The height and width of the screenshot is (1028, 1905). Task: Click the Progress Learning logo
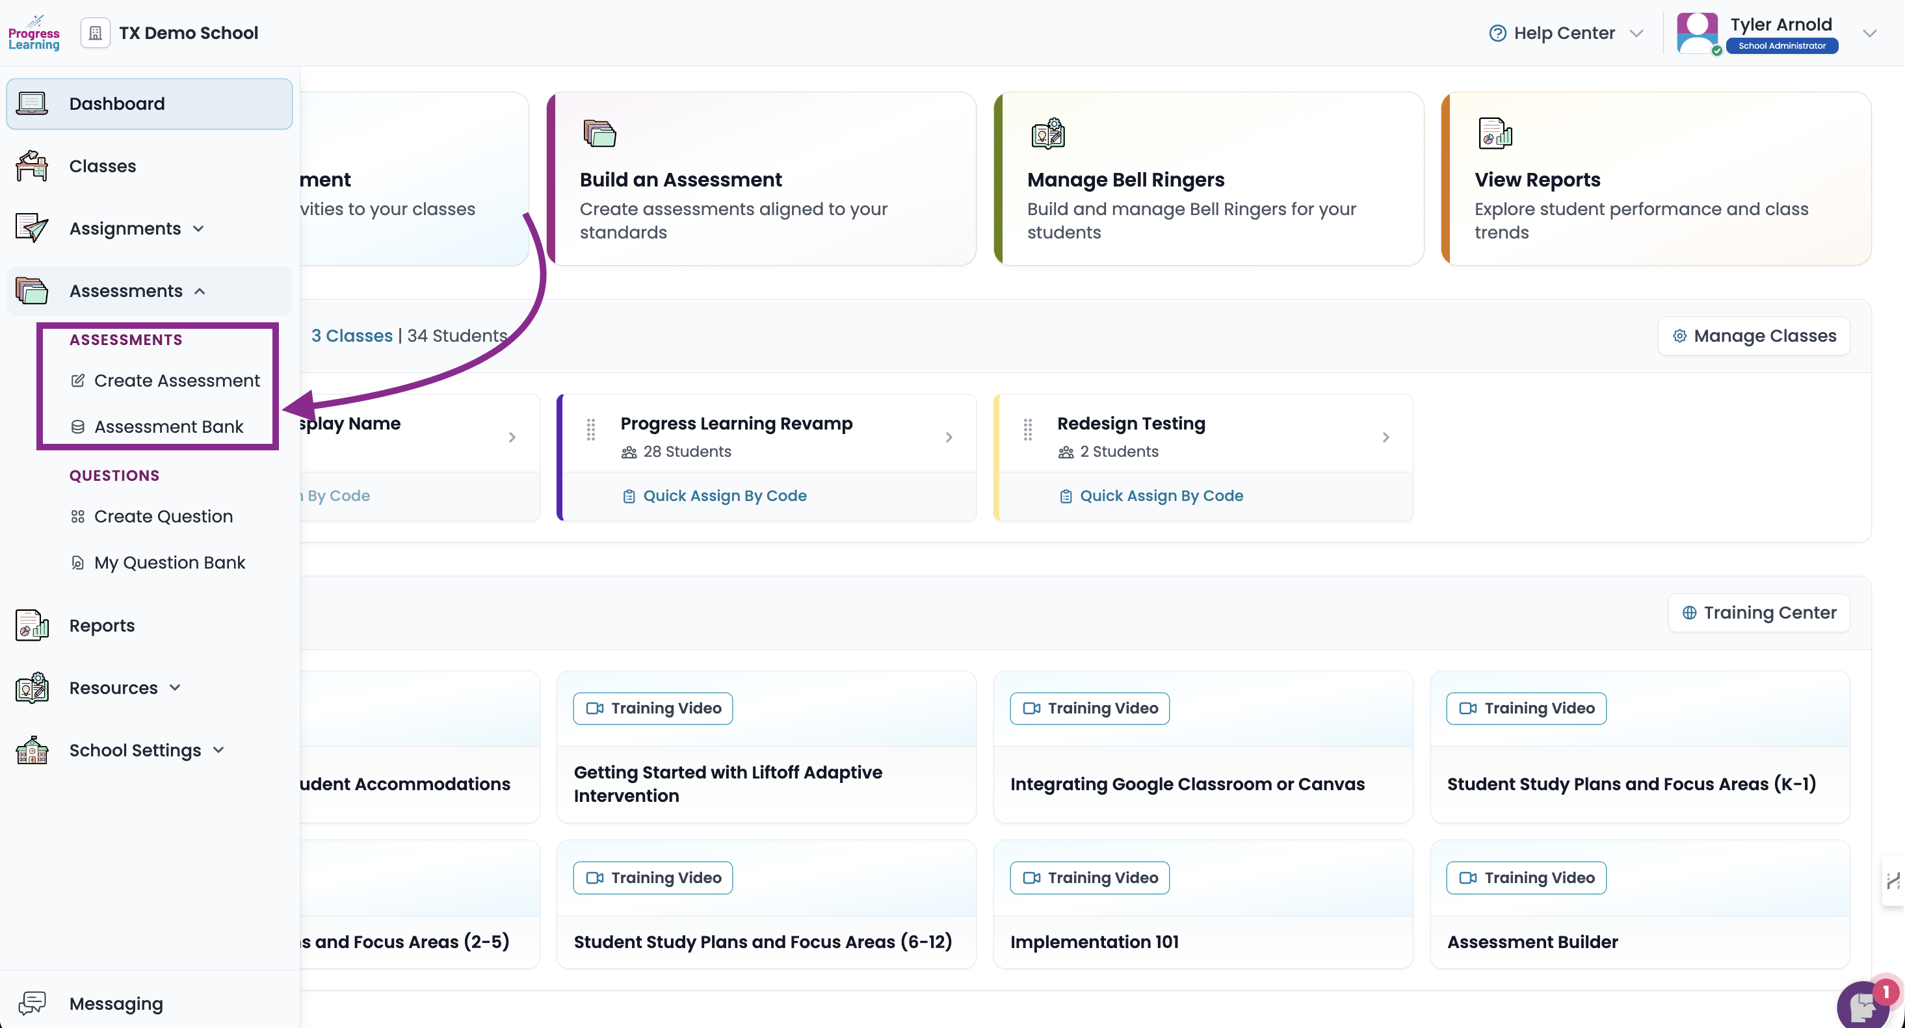tap(34, 33)
